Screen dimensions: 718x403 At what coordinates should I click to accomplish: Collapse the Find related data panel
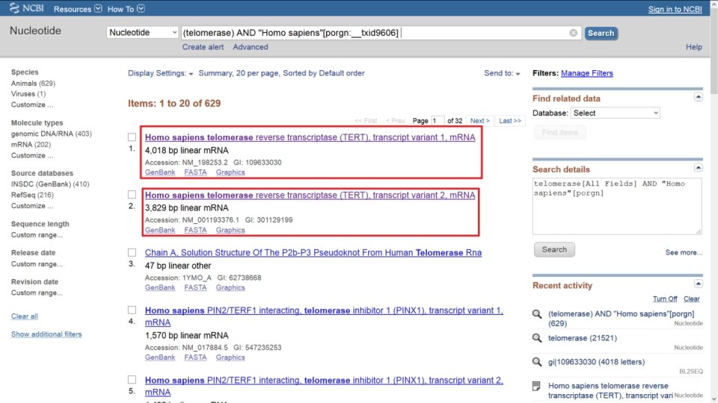pyautogui.click(x=699, y=97)
